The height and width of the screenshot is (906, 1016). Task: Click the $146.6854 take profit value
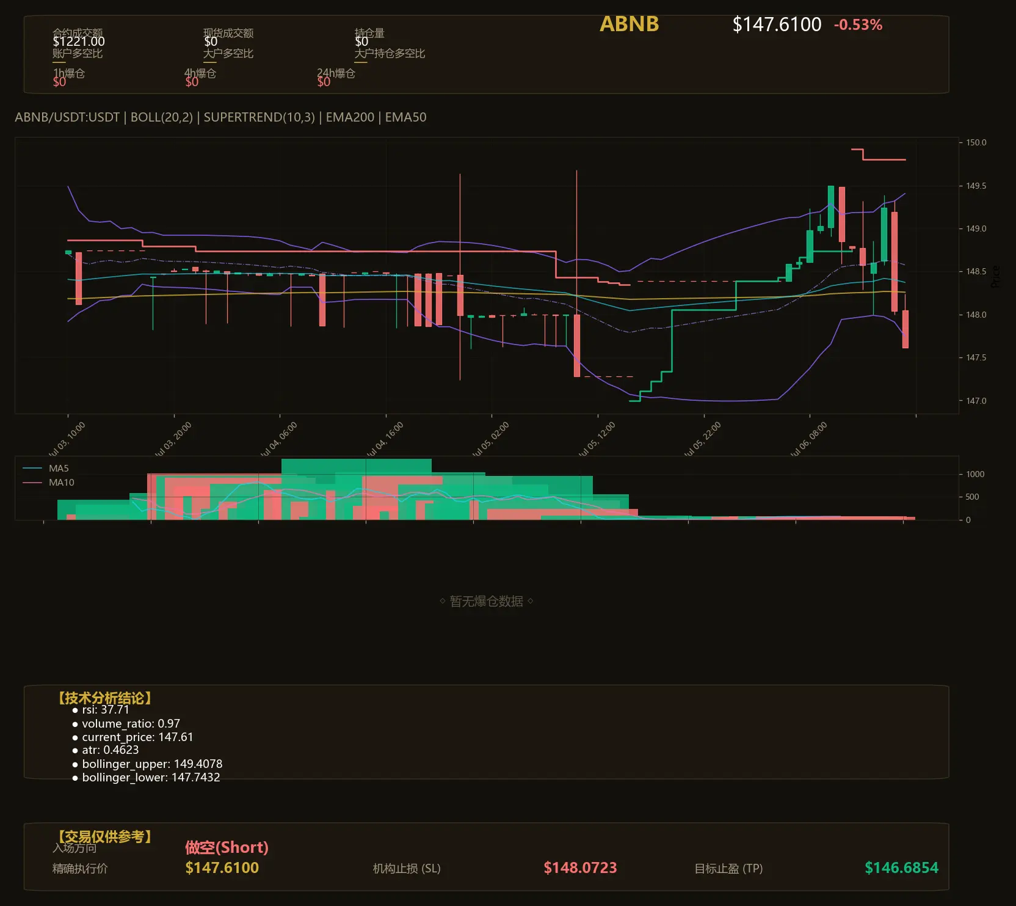[x=902, y=868]
